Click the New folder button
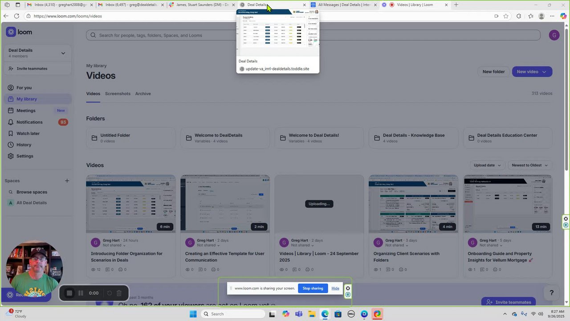The image size is (570, 321). 493,72
